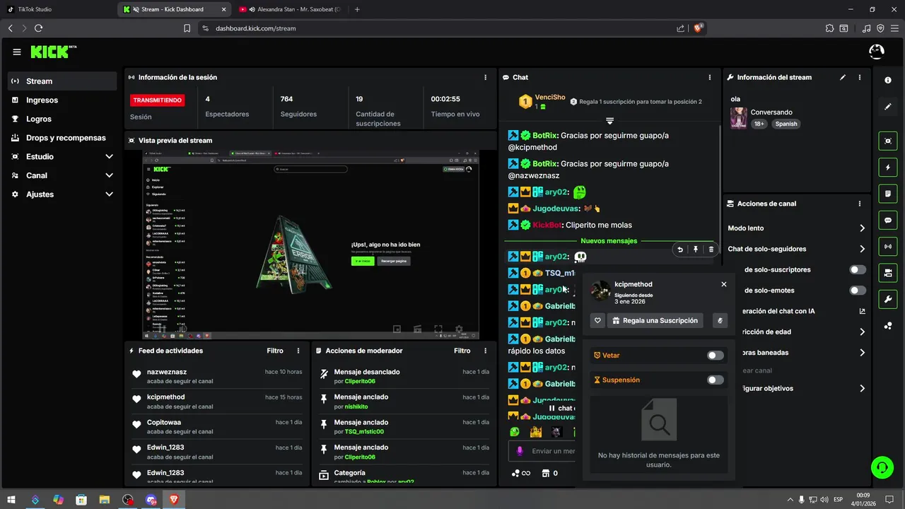Screen dimensions: 905x509
Task: Open the external link for AI chat moderation
Action: click(862, 311)
